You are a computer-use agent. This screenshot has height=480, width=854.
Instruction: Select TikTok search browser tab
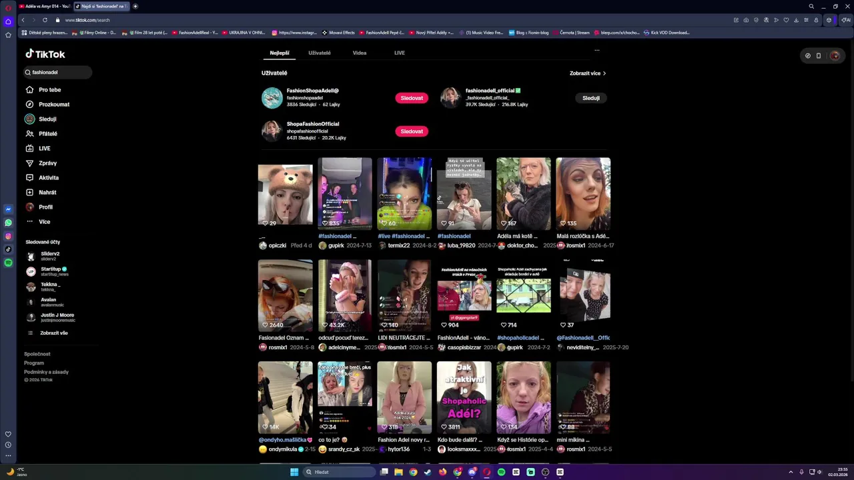click(101, 6)
